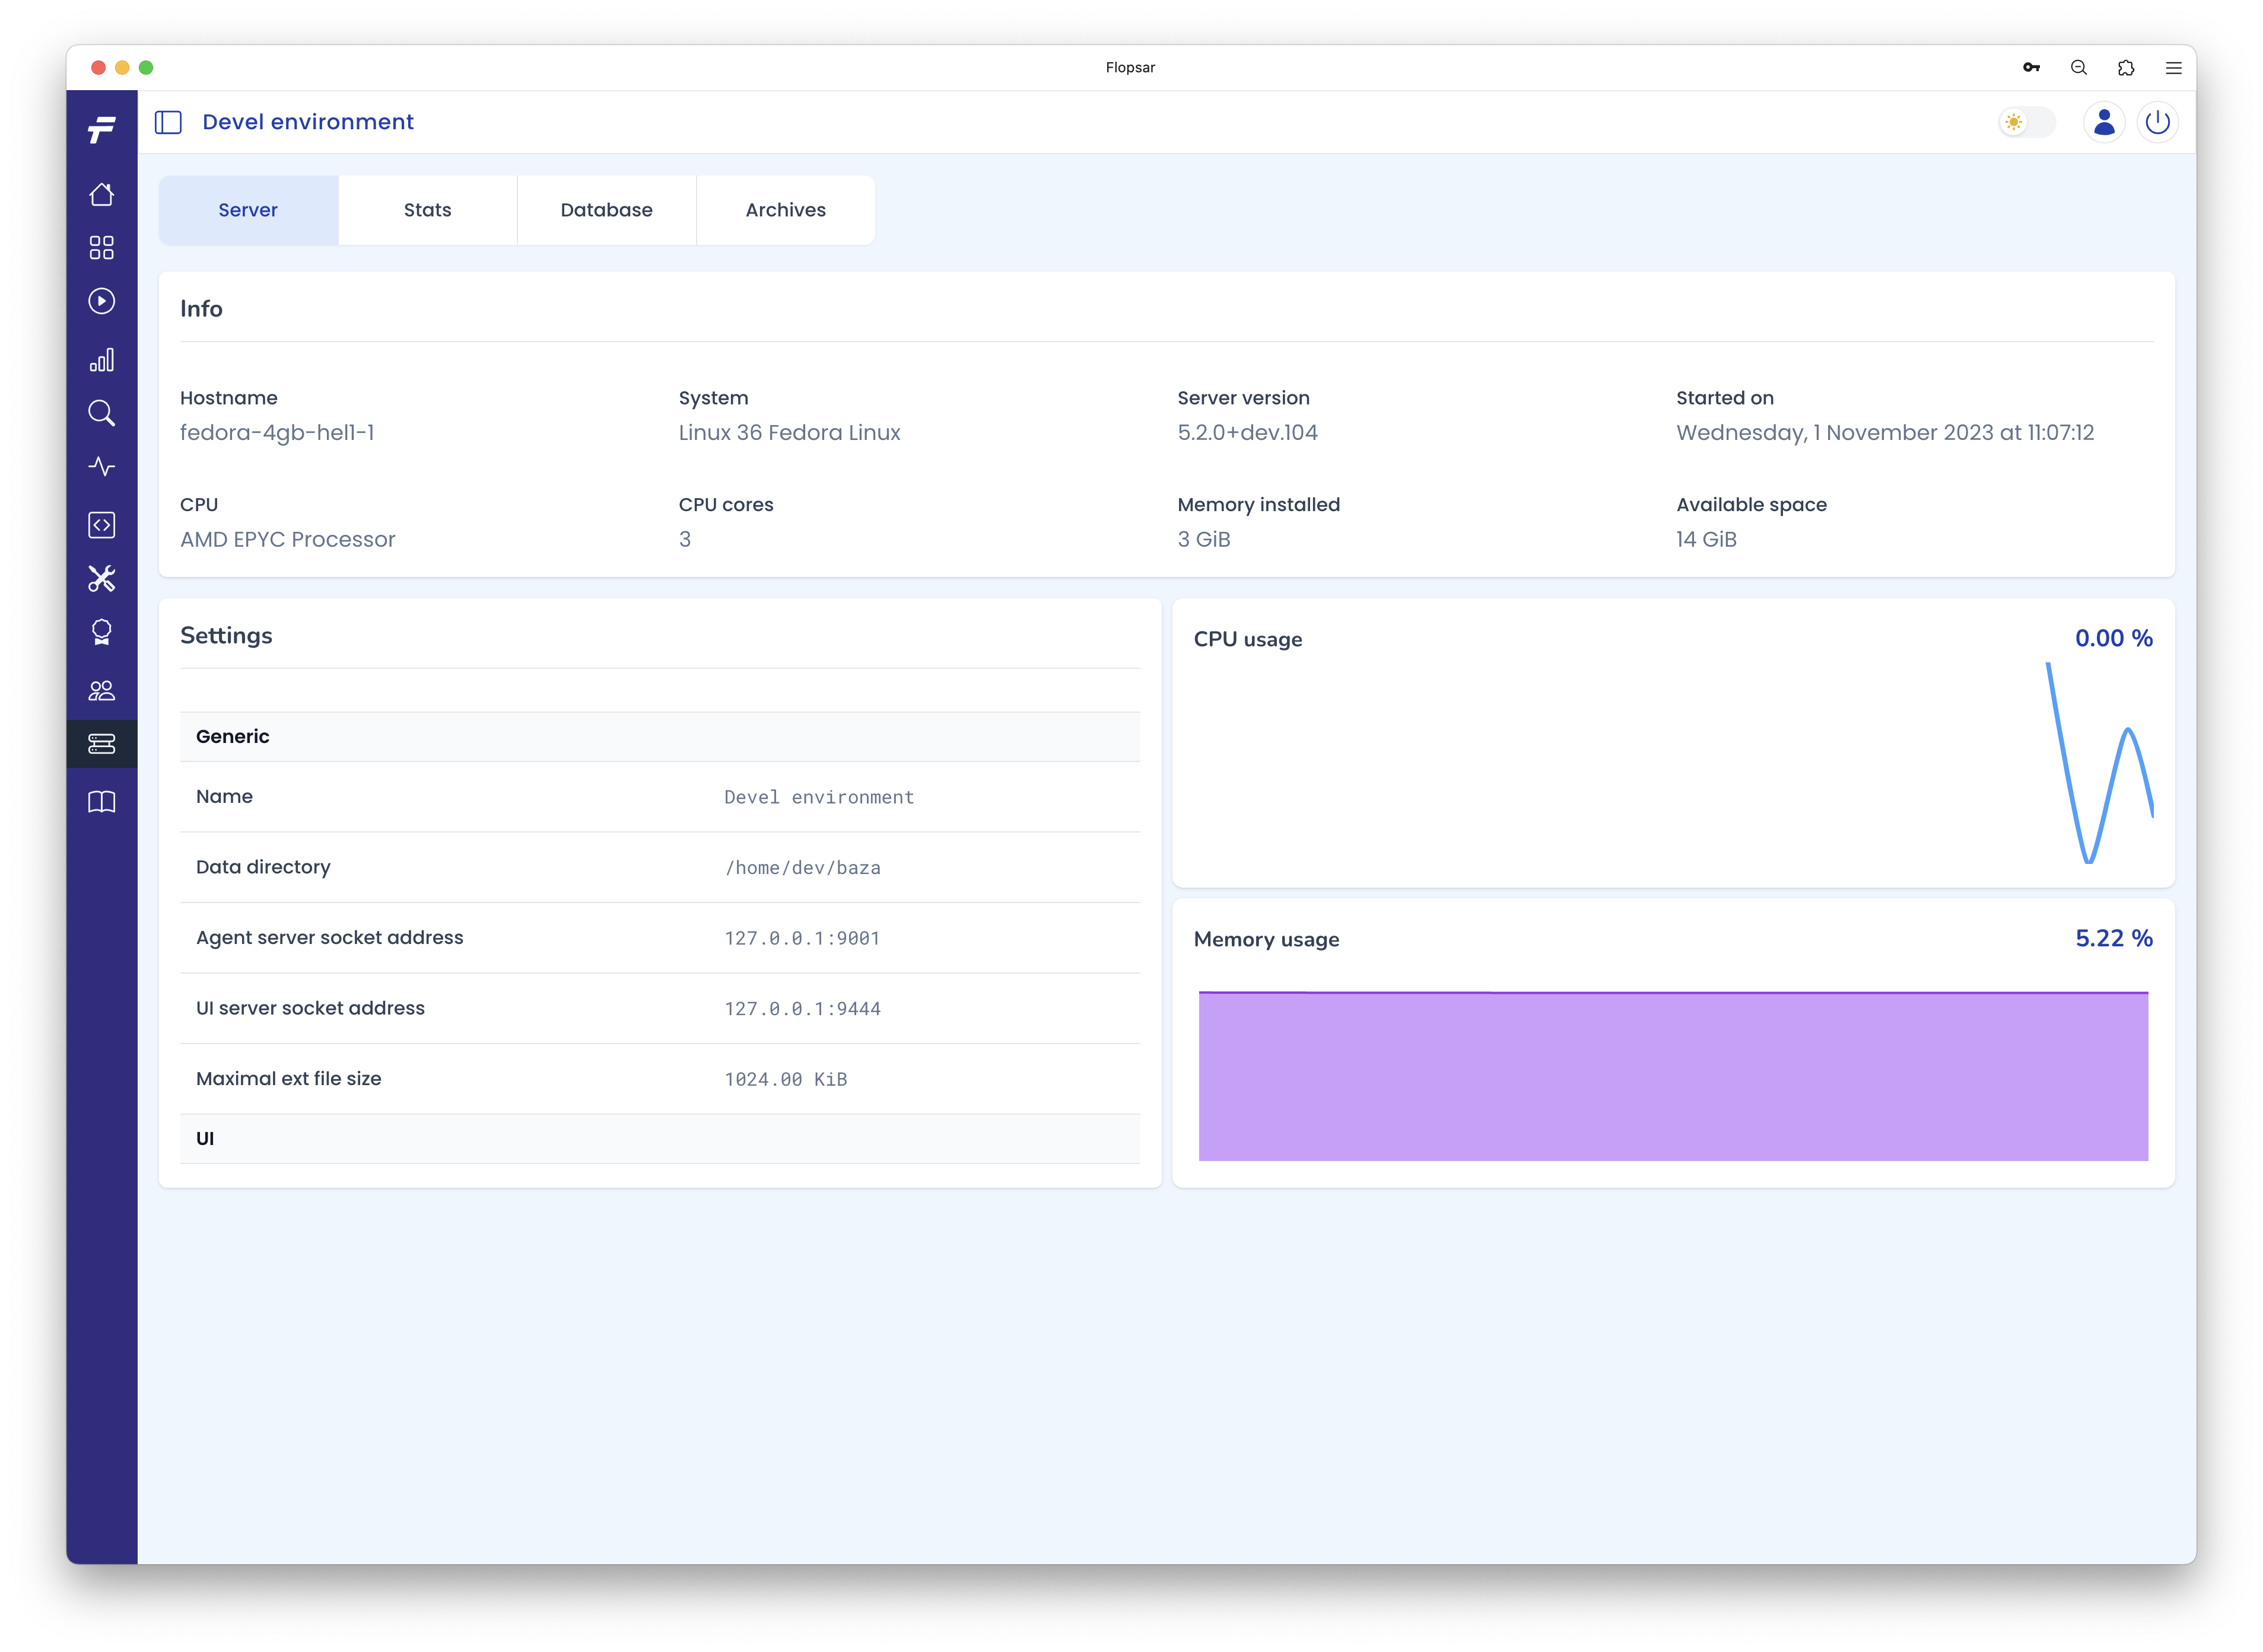Image resolution: width=2263 pixels, height=1652 pixels.
Task: Switch to the Database tab
Action: [606, 210]
